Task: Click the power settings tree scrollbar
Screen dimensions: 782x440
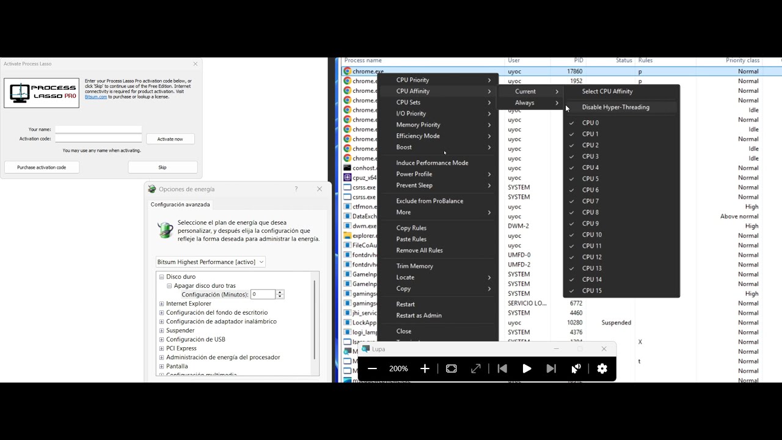Action: [x=315, y=320]
